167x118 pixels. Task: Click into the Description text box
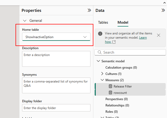[56, 59]
